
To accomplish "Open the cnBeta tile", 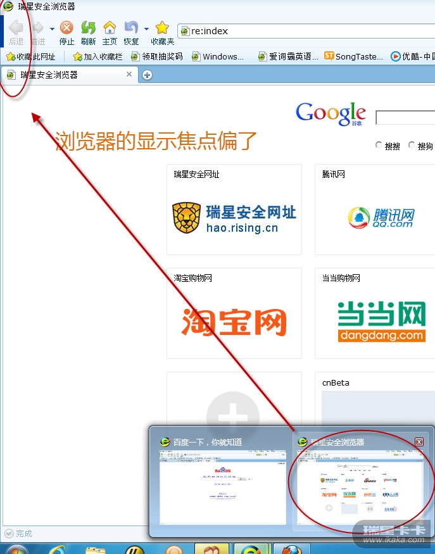I will click(x=375, y=400).
